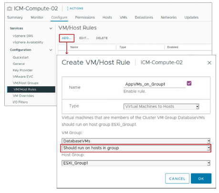Open I/O Filters item

(20, 102)
